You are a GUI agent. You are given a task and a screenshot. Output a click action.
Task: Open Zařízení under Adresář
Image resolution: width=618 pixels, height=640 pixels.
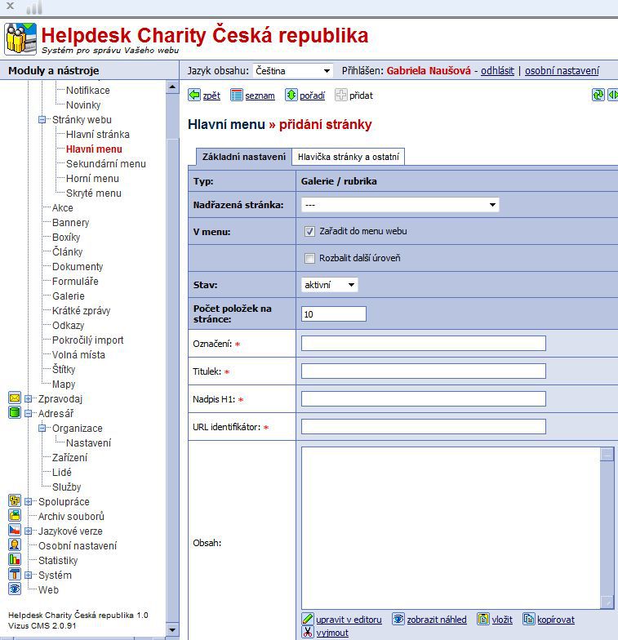pos(69,457)
